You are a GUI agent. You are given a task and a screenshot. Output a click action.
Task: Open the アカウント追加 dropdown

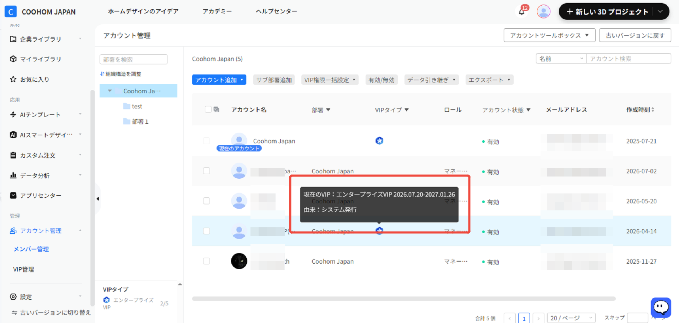pos(219,80)
